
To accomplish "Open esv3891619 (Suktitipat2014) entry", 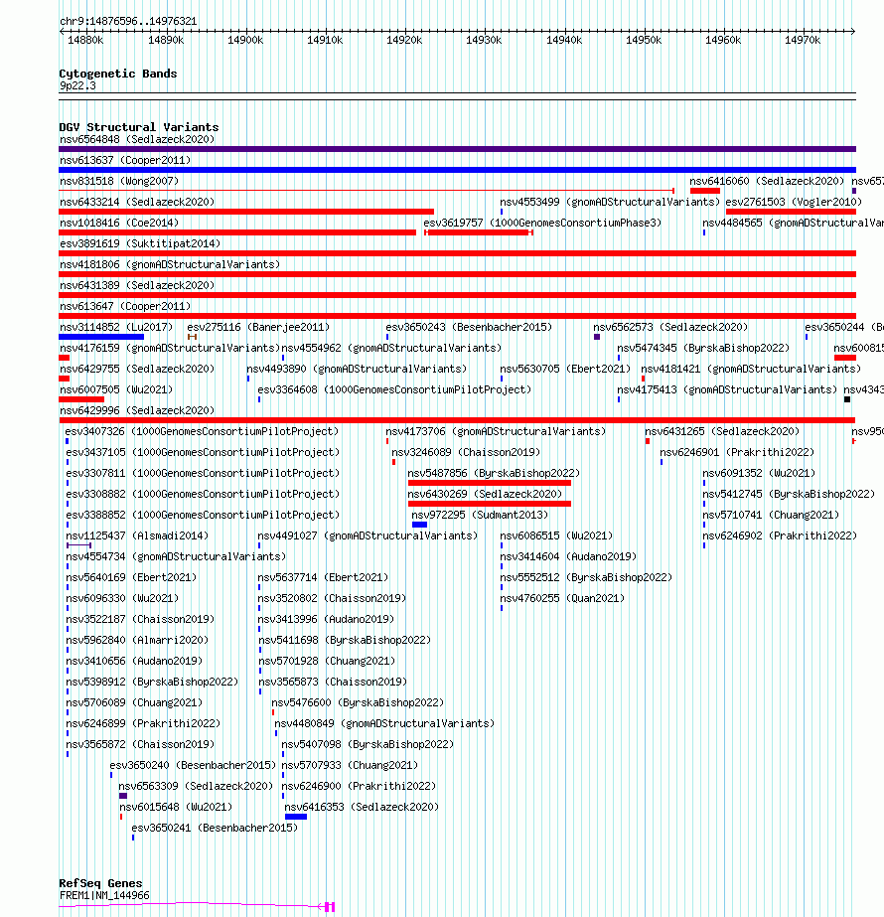I will pos(140,243).
